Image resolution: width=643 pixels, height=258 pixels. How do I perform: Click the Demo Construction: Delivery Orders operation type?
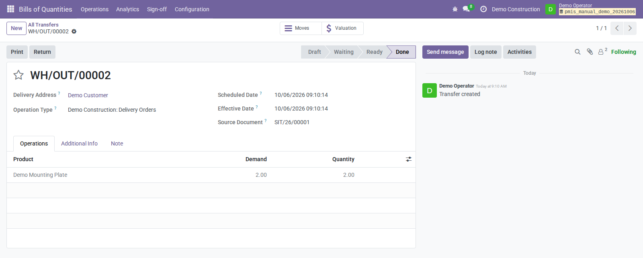click(x=112, y=110)
